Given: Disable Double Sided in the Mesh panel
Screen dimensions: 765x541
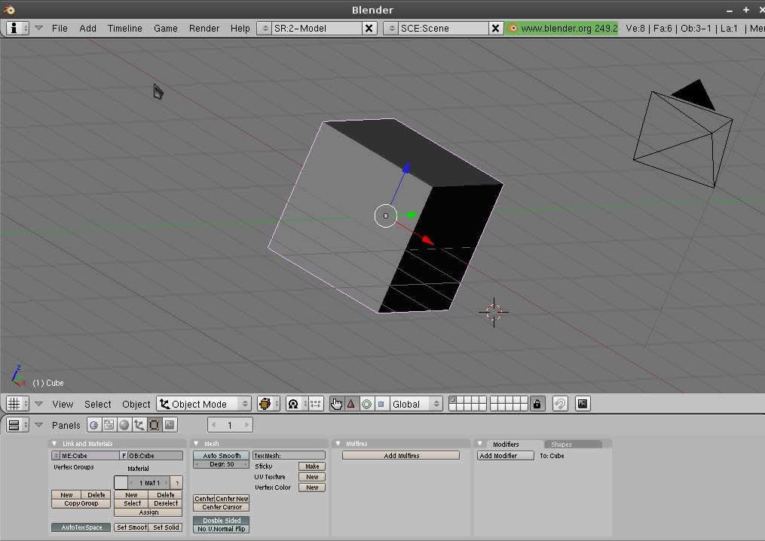Looking at the screenshot, I should [x=222, y=521].
